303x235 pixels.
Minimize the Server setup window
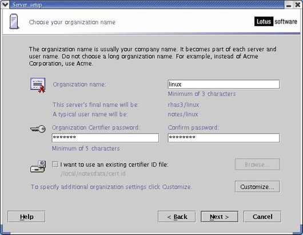[289, 5]
